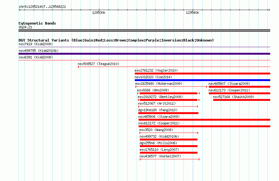Click the nsv612172 (Cooper2011) label
The image size is (279, 181).
(159, 123)
